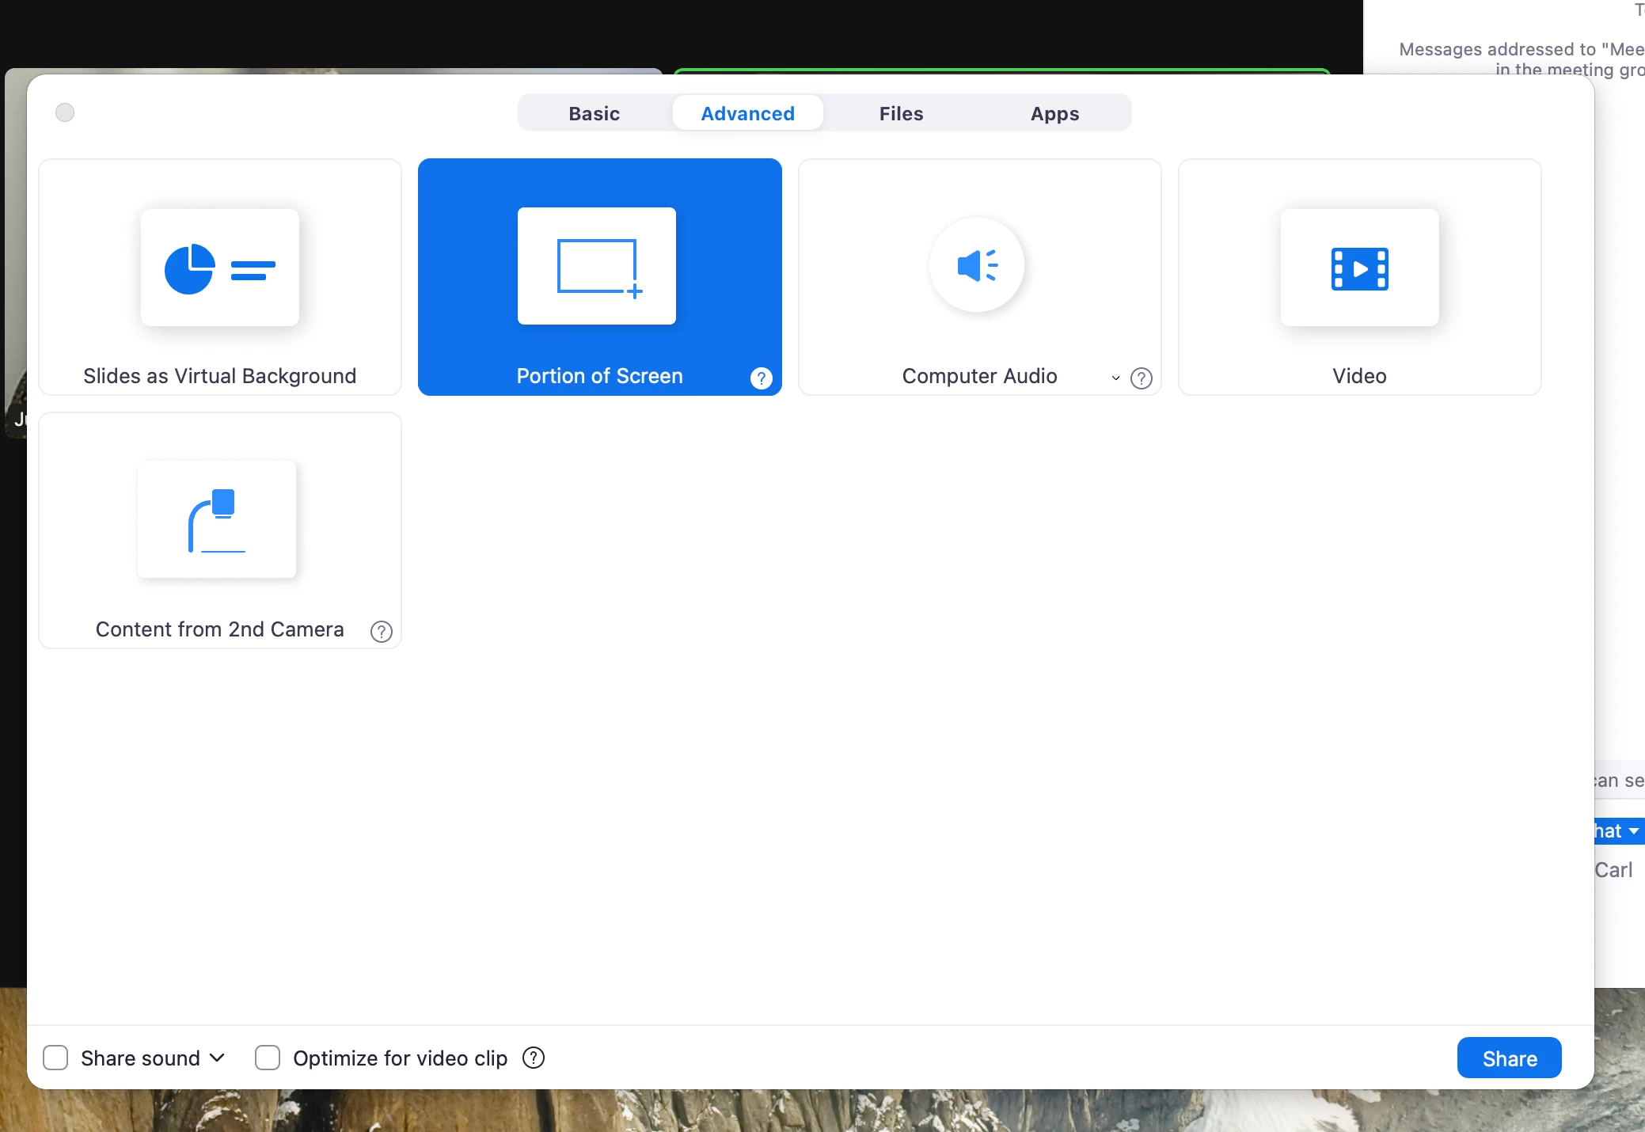
Task: Enable Optimize for video clip checkbox
Action: pos(268,1058)
